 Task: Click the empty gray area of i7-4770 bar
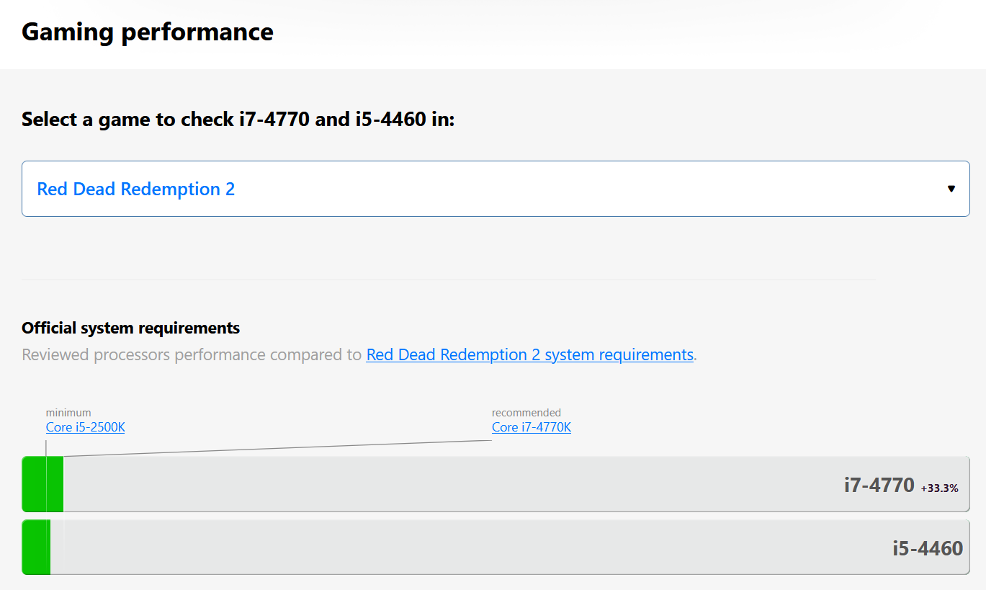(447, 484)
